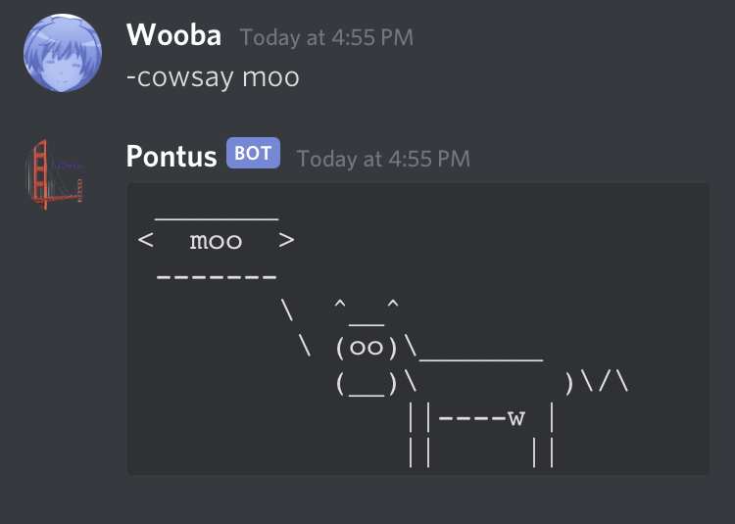This screenshot has width=735, height=524.
Task: Click the word moo in Wooba's message
Action: pyautogui.click(x=270, y=77)
